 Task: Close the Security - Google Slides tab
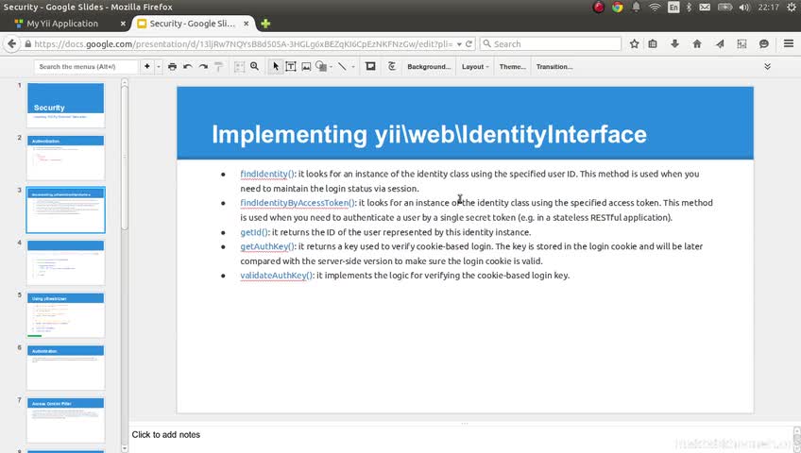(x=247, y=24)
